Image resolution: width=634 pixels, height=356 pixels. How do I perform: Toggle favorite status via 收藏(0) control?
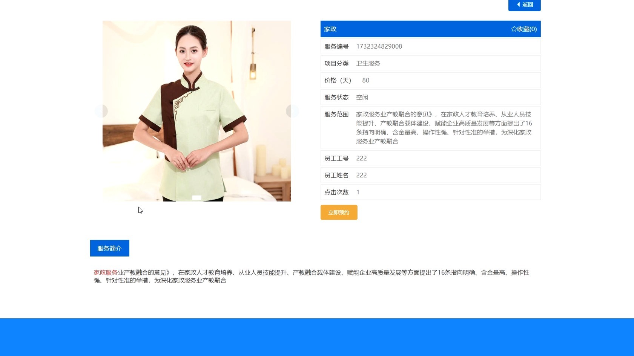point(524,29)
